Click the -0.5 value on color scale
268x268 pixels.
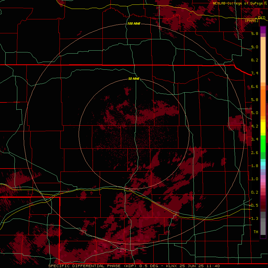pos(254,205)
